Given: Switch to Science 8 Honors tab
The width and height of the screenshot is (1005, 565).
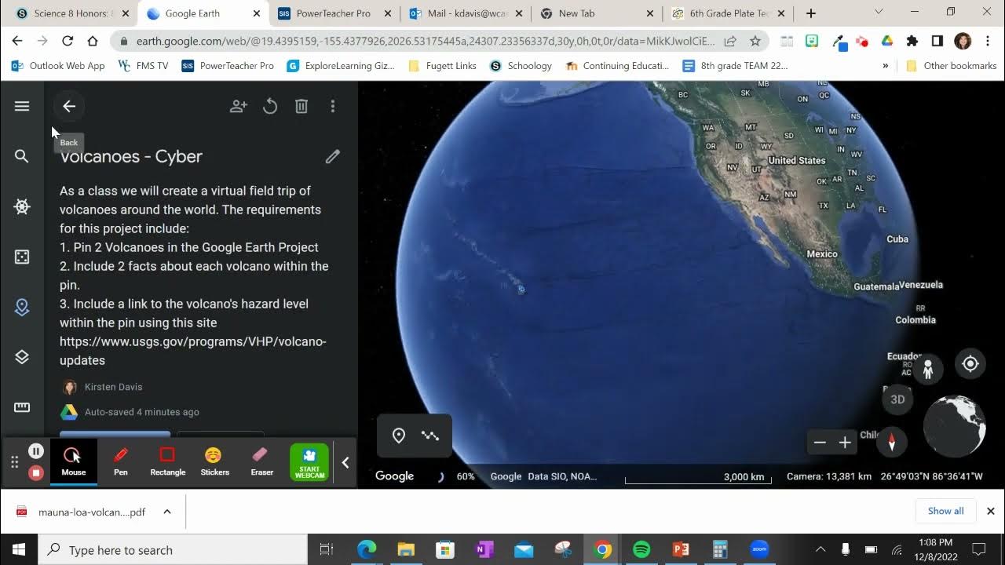Looking at the screenshot, I should click(x=71, y=13).
